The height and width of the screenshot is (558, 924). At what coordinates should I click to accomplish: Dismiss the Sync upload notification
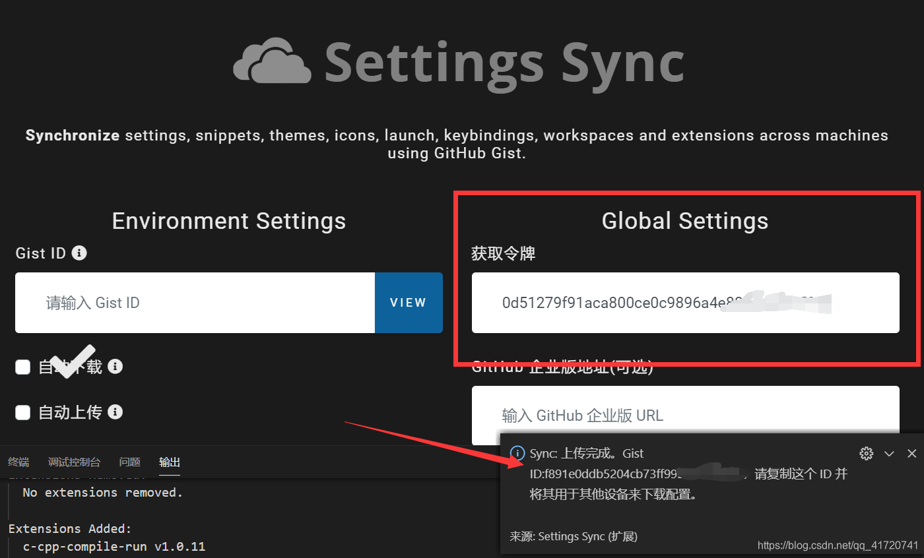coord(911,453)
